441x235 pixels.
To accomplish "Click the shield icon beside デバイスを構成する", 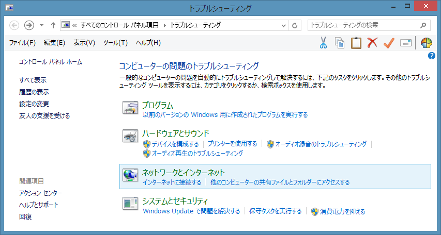I will 146,144.
